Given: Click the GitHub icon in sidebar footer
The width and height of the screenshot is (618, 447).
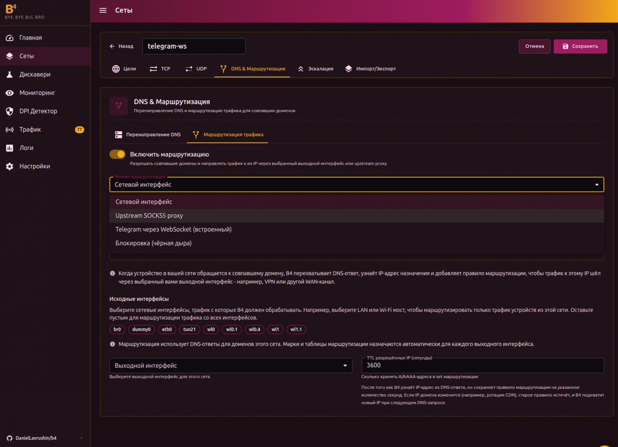Looking at the screenshot, I should click(10, 438).
